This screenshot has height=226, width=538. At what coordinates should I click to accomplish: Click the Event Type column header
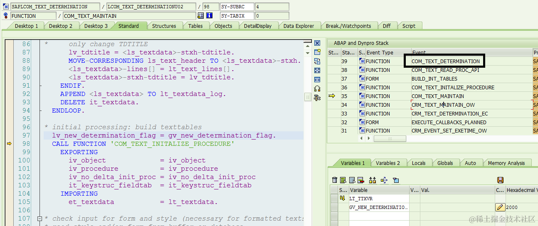[388, 52]
